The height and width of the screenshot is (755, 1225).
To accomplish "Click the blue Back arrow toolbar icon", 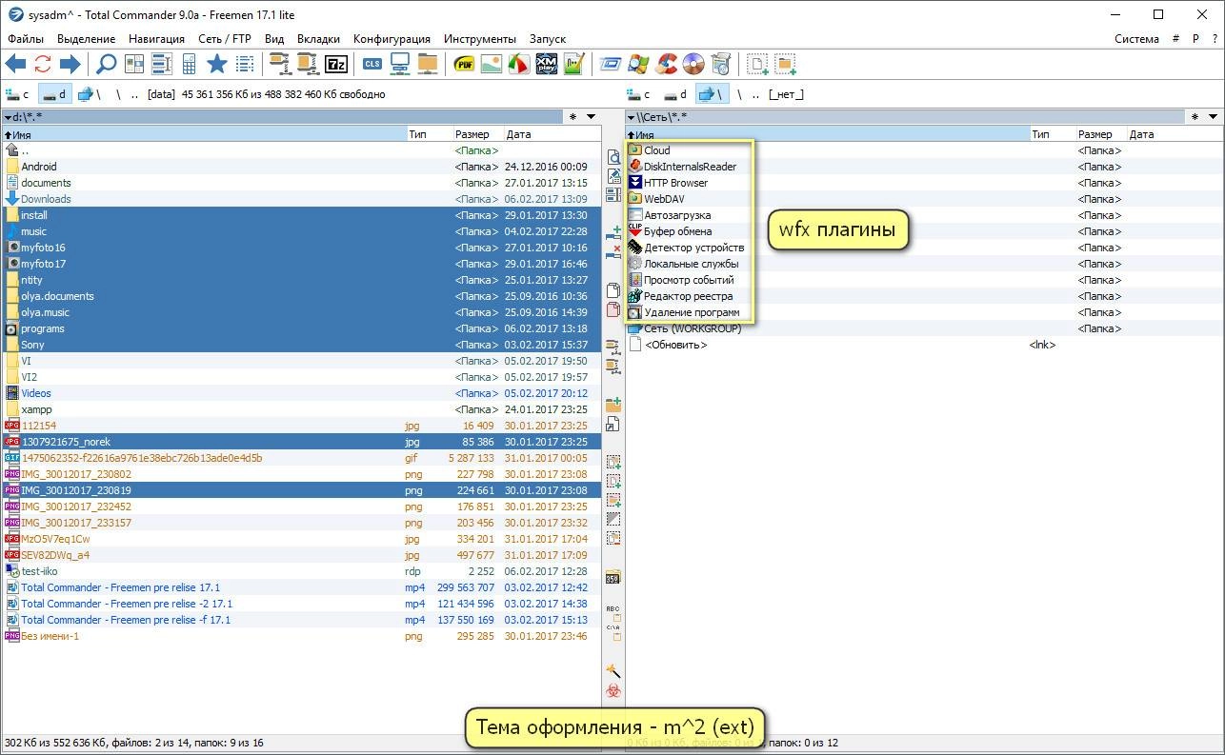I will tap(15, 65).
